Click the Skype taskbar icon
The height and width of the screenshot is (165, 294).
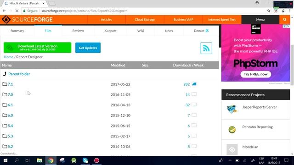(x=85, y=160)
